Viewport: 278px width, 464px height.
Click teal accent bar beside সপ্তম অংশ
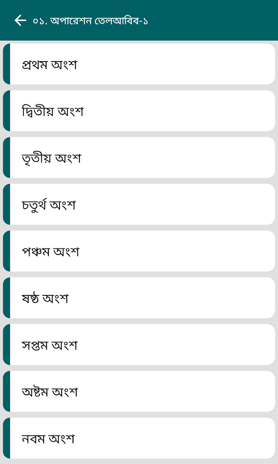click(6, 344)
